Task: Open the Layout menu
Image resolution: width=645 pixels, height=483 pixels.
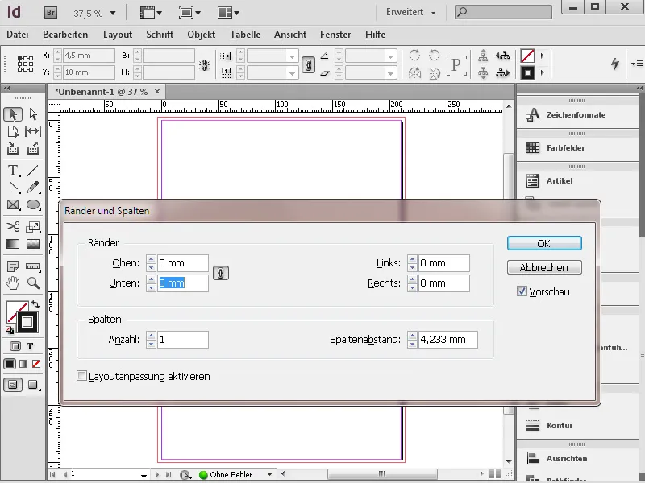Action: coord(117,35)
